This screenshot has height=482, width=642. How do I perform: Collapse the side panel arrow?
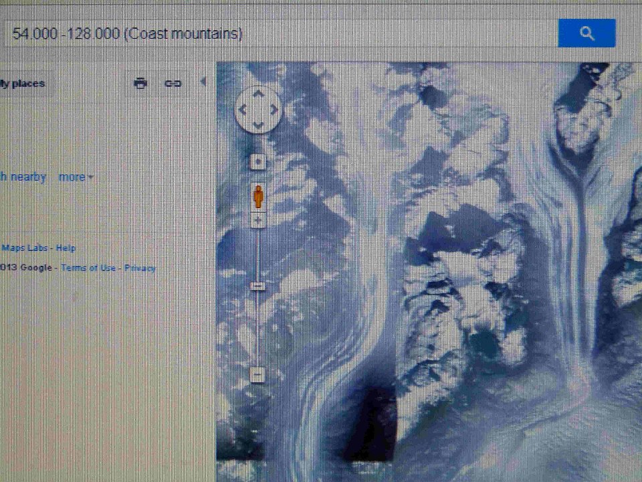tap(203, 82)
